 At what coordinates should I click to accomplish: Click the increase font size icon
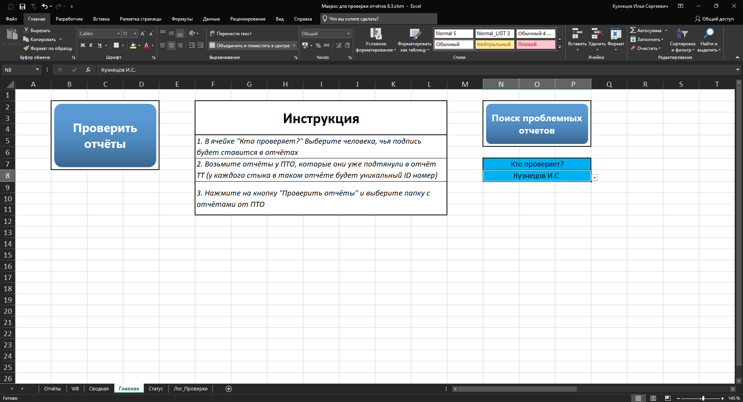(x=143, y=34)
